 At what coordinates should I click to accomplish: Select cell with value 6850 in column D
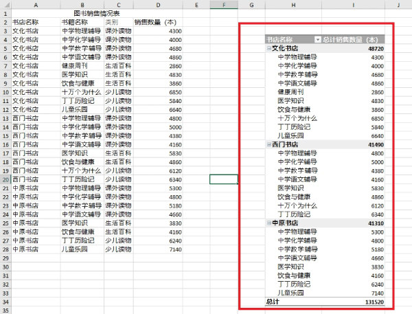point(158,92)
